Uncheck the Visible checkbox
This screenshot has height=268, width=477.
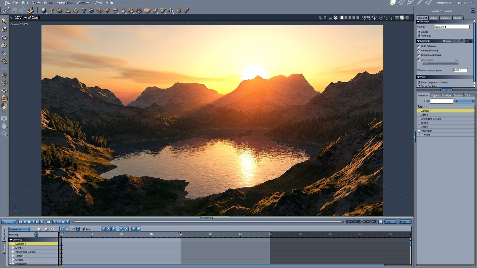(419, 32)
